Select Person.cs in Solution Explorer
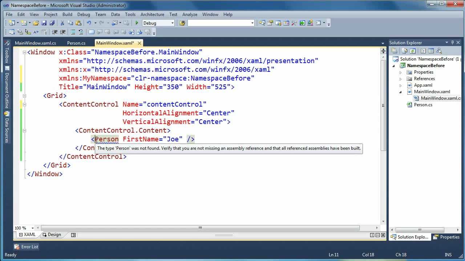 pyautogui.click(x=423, y=105)
